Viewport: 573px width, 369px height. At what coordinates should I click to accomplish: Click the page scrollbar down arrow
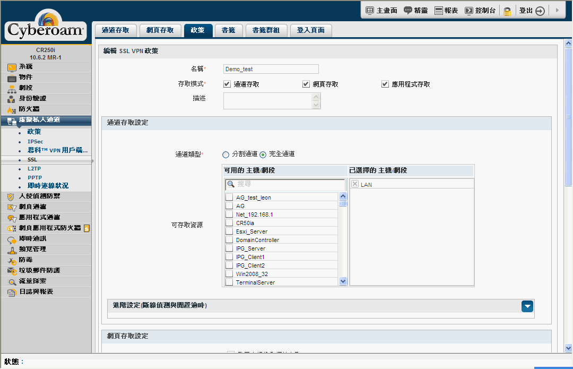568,348
